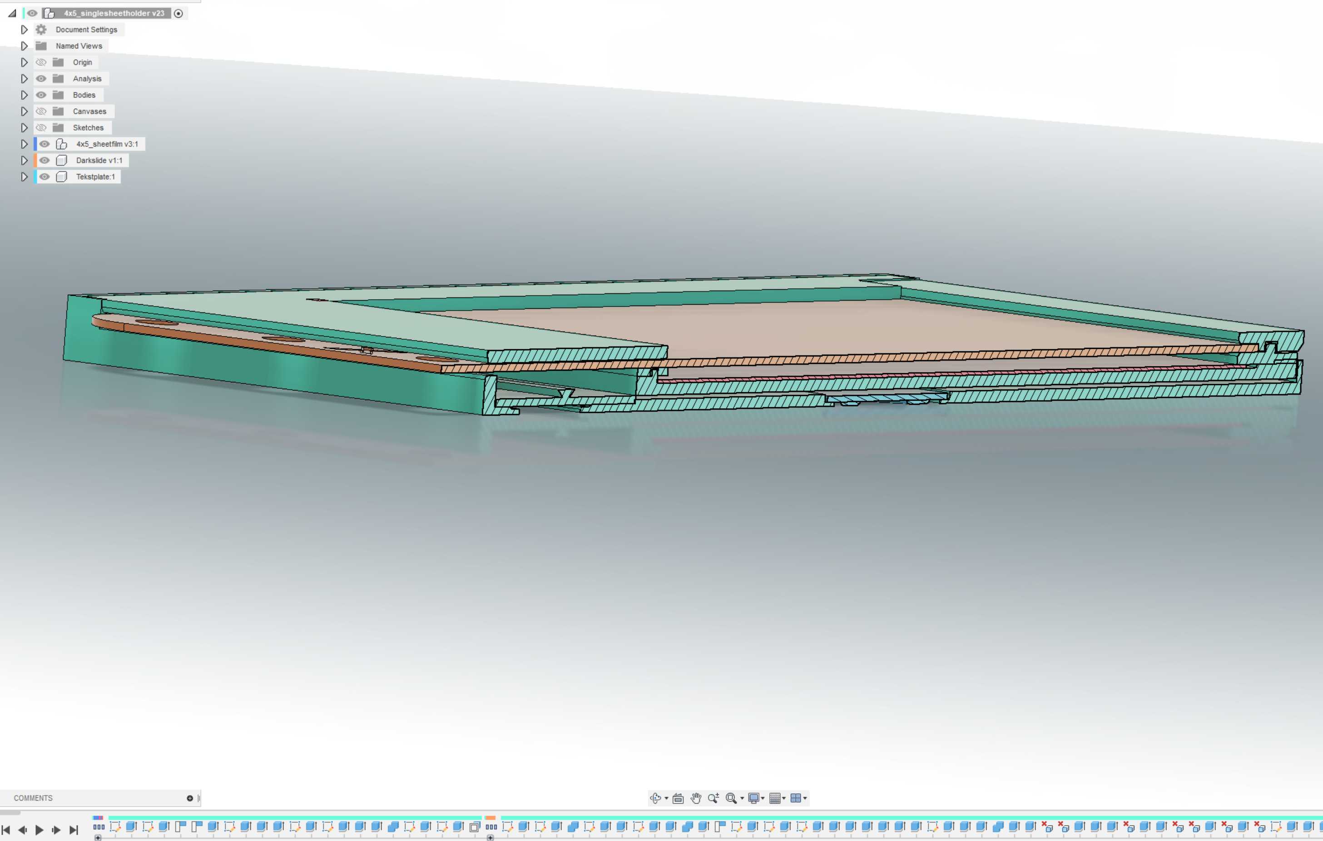Hide the 4x5_sheetfilm v3:1 component
The image size is (1323, 841).
click(45, 144)
